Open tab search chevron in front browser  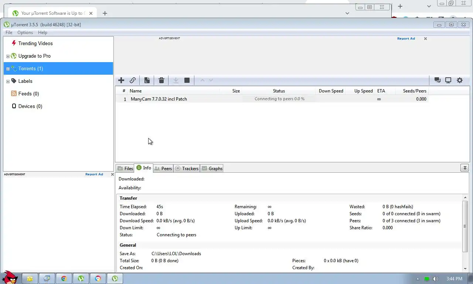click(x=347, y=13)
